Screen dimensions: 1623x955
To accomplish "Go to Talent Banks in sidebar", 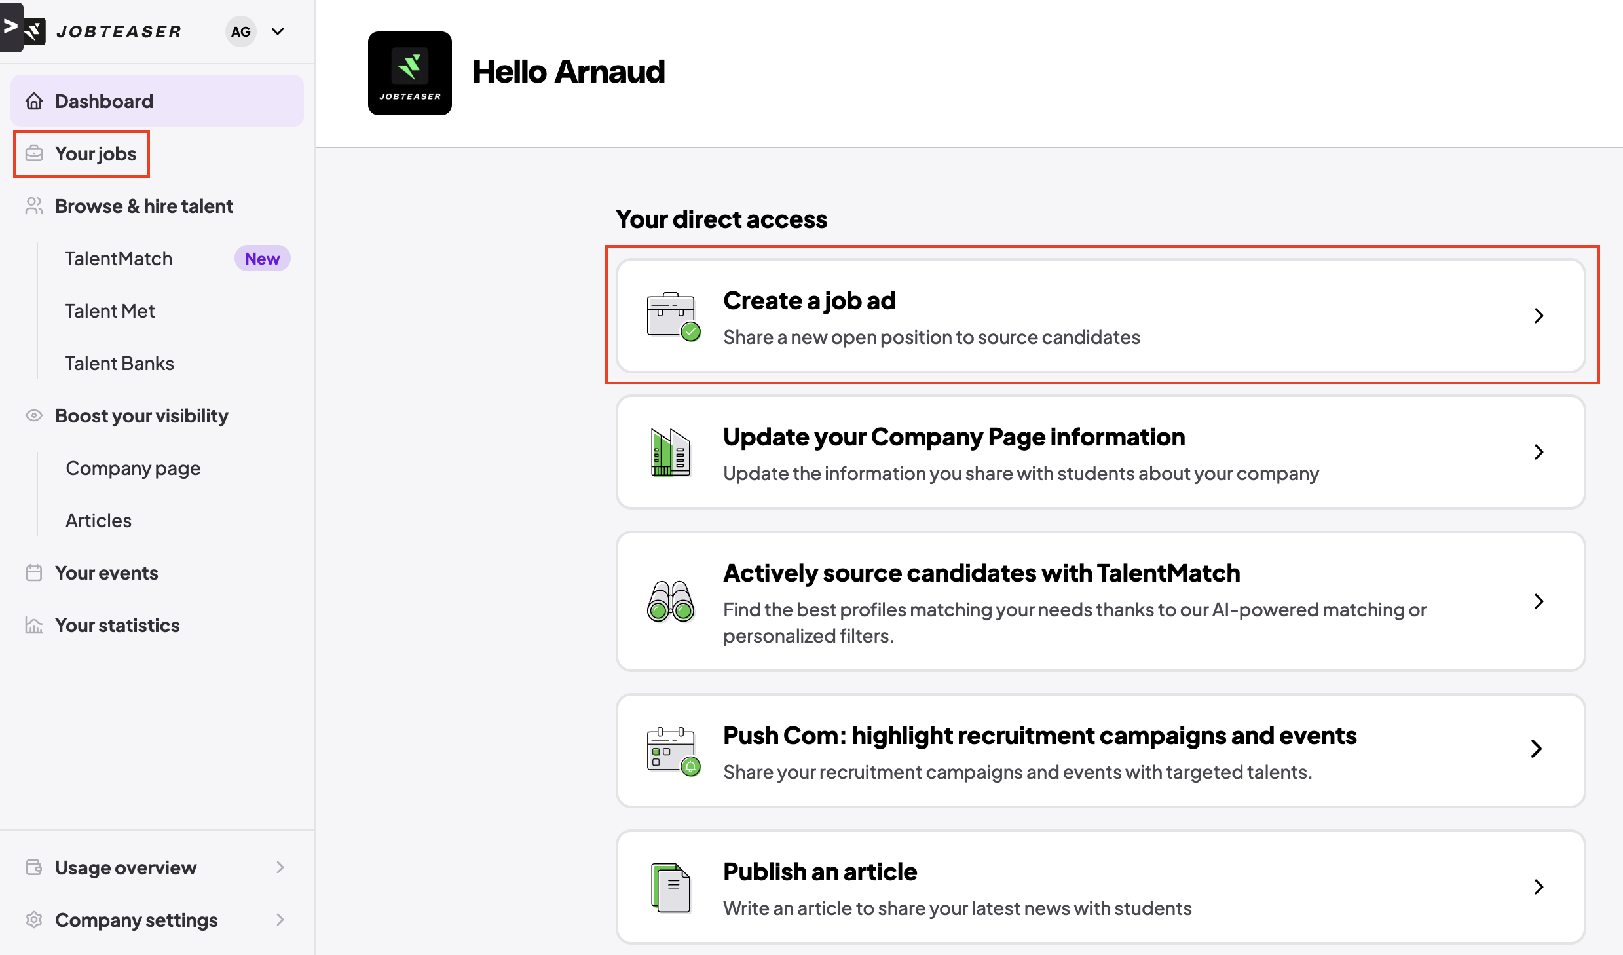I will pos(120,364).
